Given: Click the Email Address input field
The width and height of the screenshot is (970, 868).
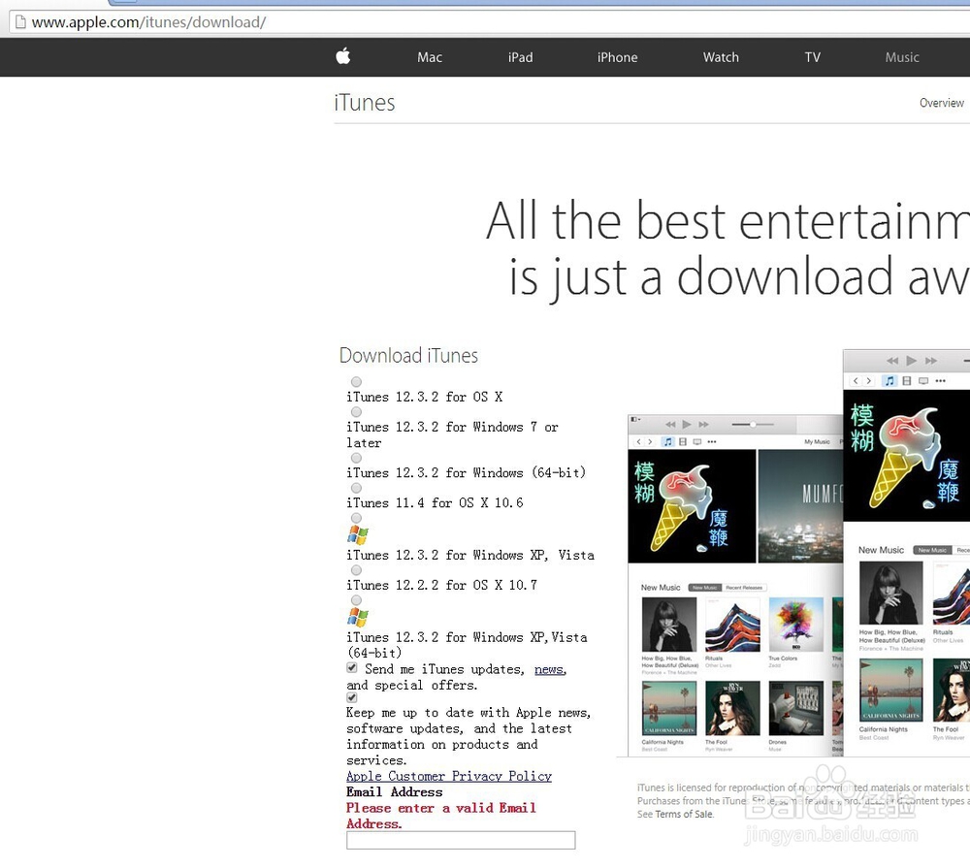Looking at the screenshot, I should 461,840.
